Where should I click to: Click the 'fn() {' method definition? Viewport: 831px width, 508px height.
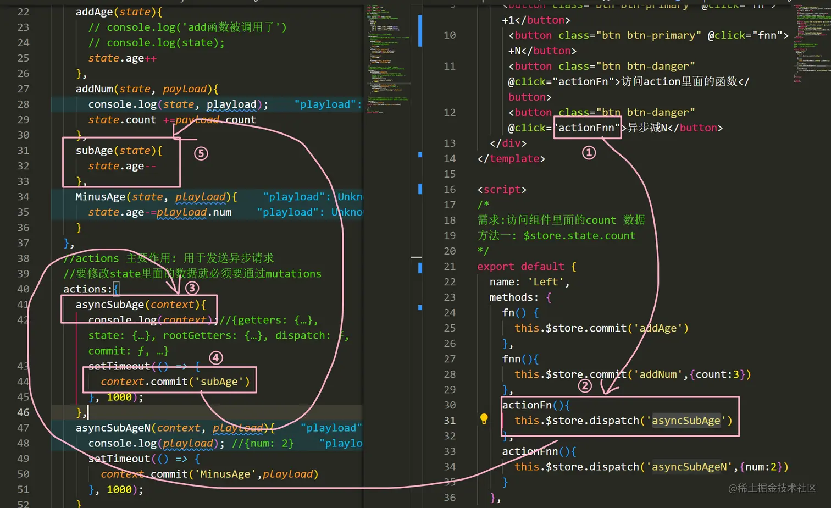pos(520,313)
